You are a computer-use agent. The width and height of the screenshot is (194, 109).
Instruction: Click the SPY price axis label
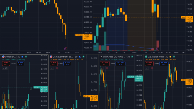pyautogui.click(x=183, y=18)
